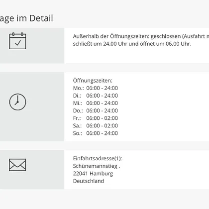Select the 'age im Detail' heading
209x209 pixels.
26,18
